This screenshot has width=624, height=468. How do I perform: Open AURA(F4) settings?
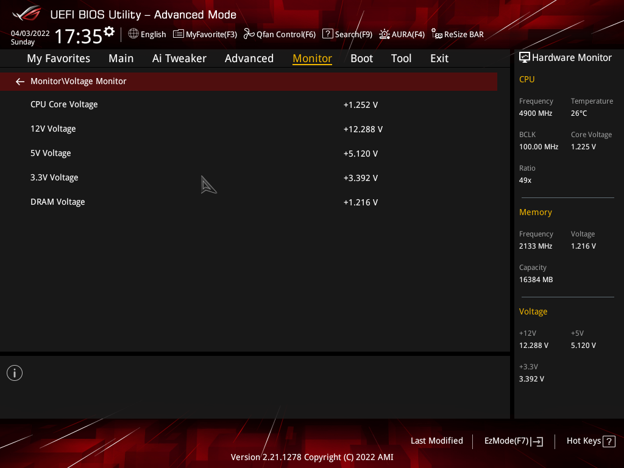click(x=402, y=34)
